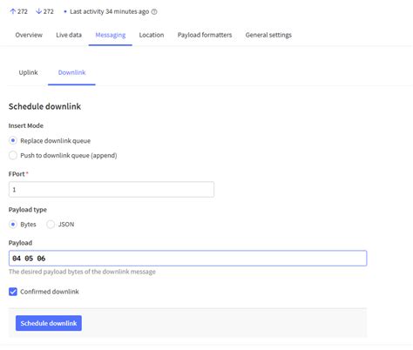Click into the Payload bytes field

click(x=188, y=259)
